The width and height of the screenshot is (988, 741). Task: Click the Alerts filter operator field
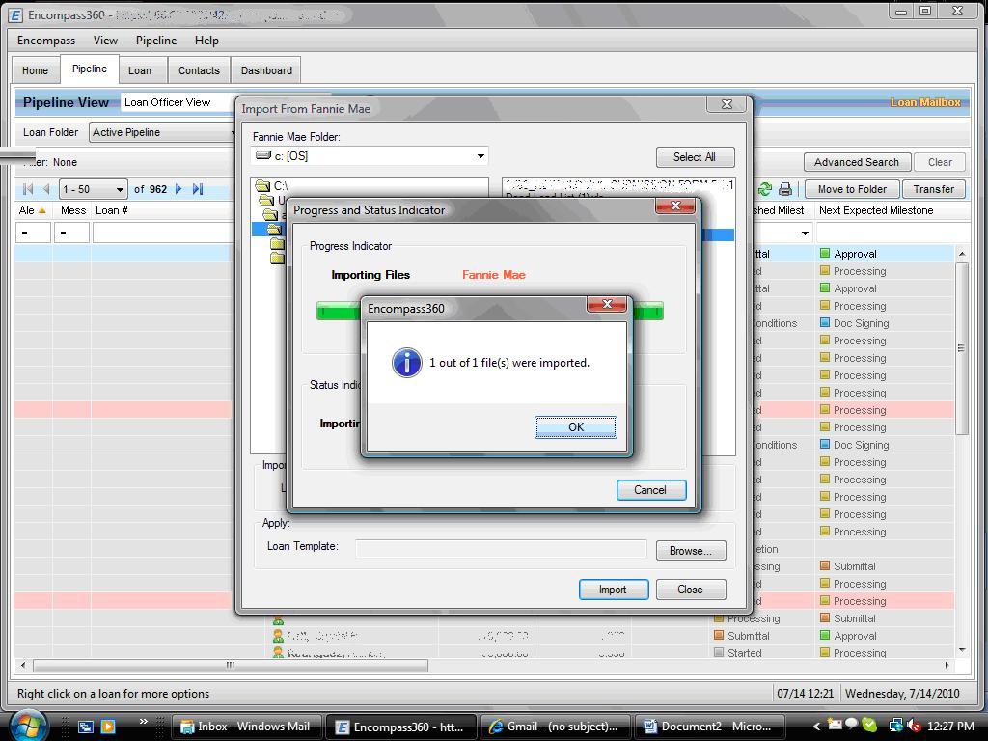33,233
